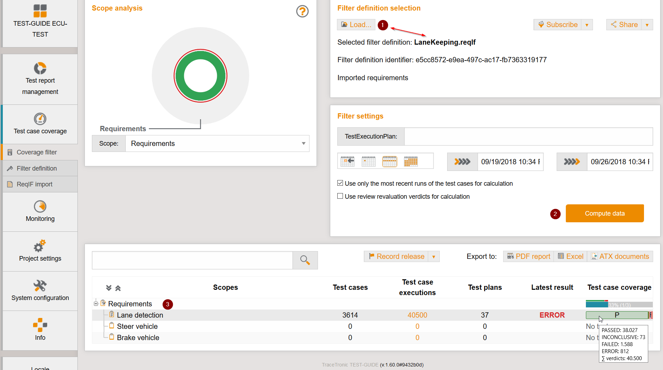Export results to PDF report
The height and width of the screenshot is (370, 663).
click(528, 256)
